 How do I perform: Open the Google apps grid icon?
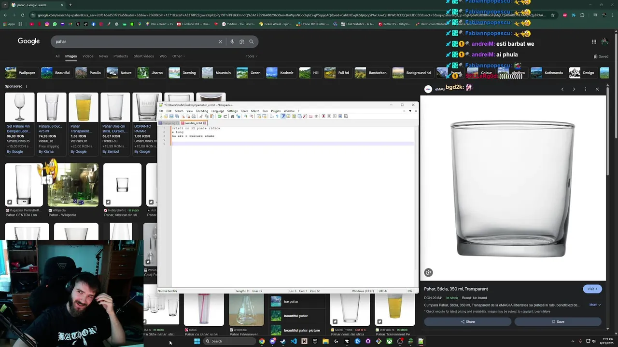pyautogui.click(x=594, y=41)
